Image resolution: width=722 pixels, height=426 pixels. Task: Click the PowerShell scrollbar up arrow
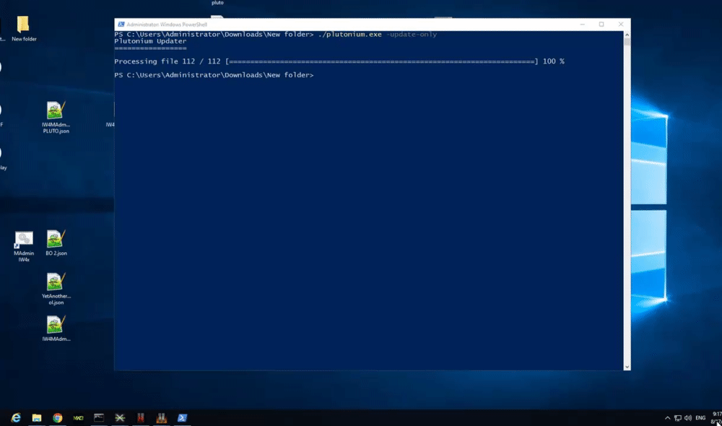(627, 35)
